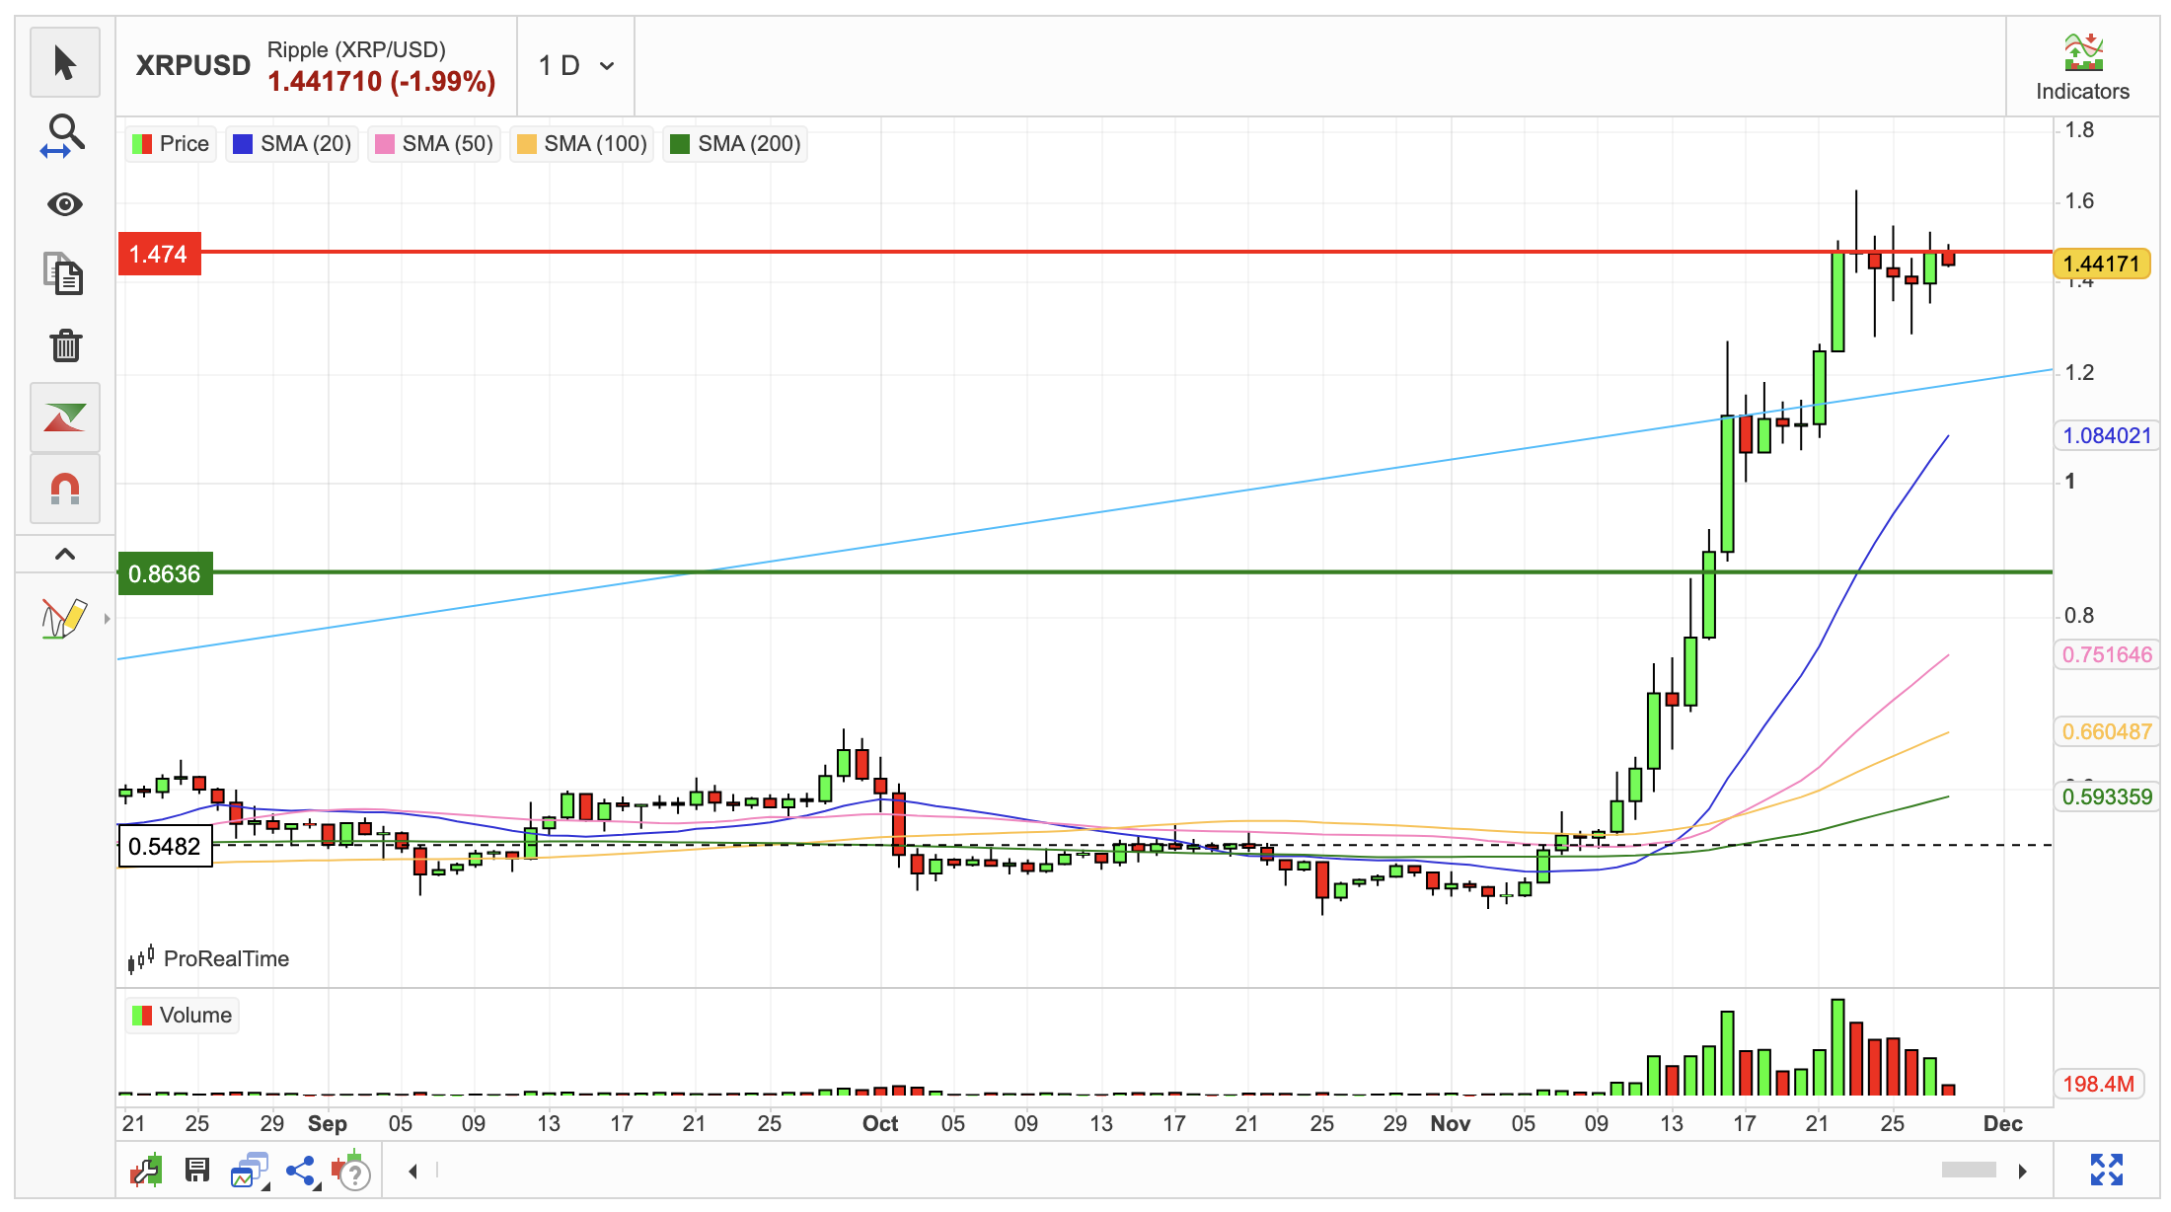2171x1212 pixels.
Task: Select the red 1.474 resistance line label
Action: point(159,254)
